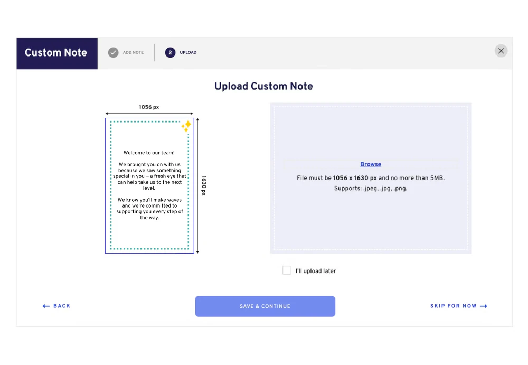Click the Upload Custom Note heading
Screen dimensions: 528x365
[x=263, y=86]
